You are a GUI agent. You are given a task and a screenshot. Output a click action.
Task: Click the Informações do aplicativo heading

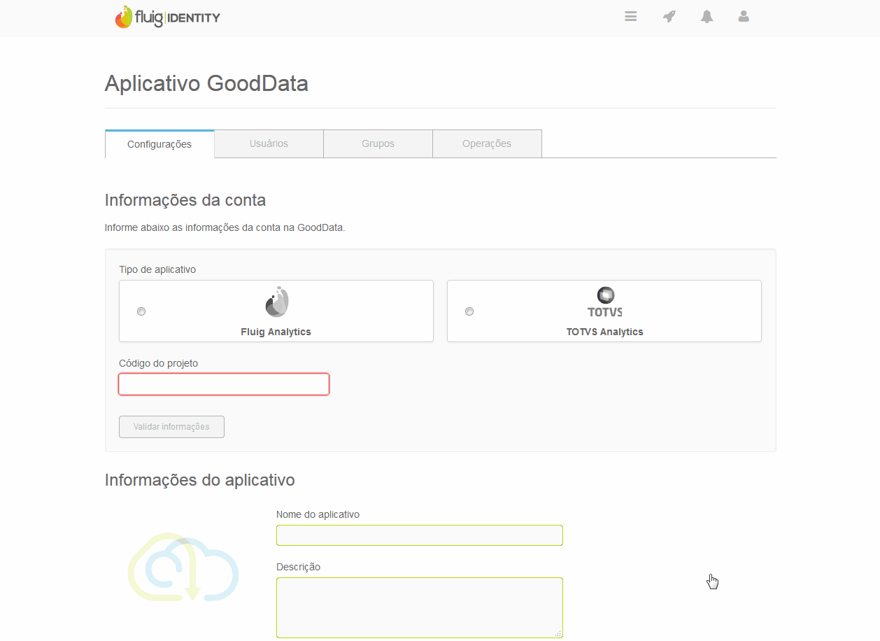click(x=200, y=480)
